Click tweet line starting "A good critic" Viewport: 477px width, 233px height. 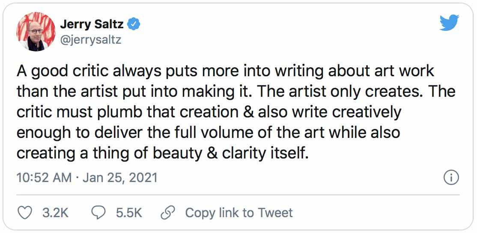tap(225, 71)
